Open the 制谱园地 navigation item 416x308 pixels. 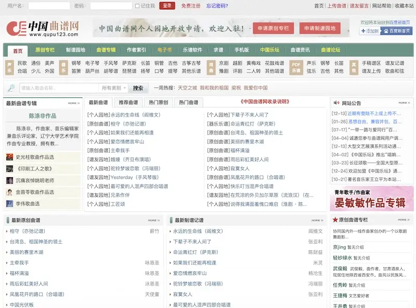(x=75, y=50)
